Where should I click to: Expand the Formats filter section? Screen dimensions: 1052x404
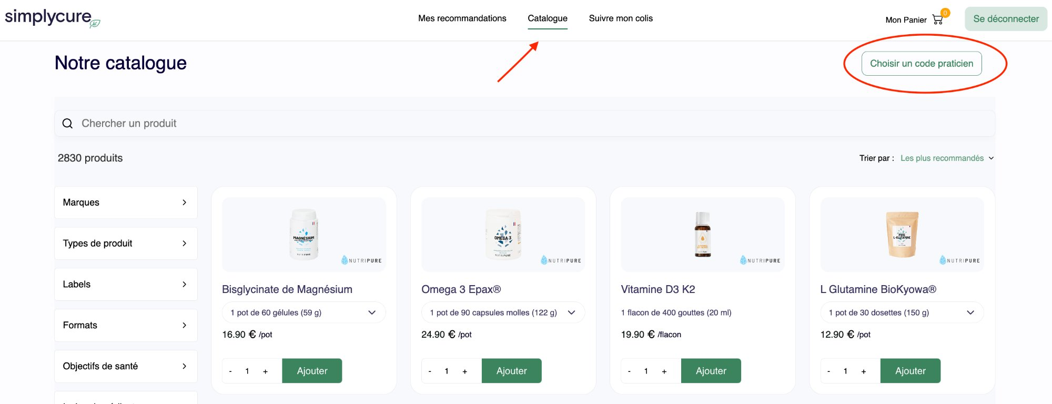point(184,325)
